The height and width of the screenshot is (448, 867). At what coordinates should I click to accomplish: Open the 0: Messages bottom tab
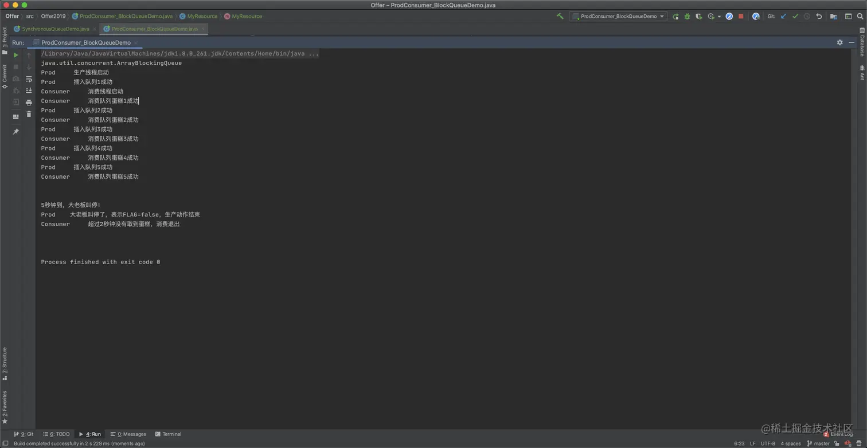point(128,434)
